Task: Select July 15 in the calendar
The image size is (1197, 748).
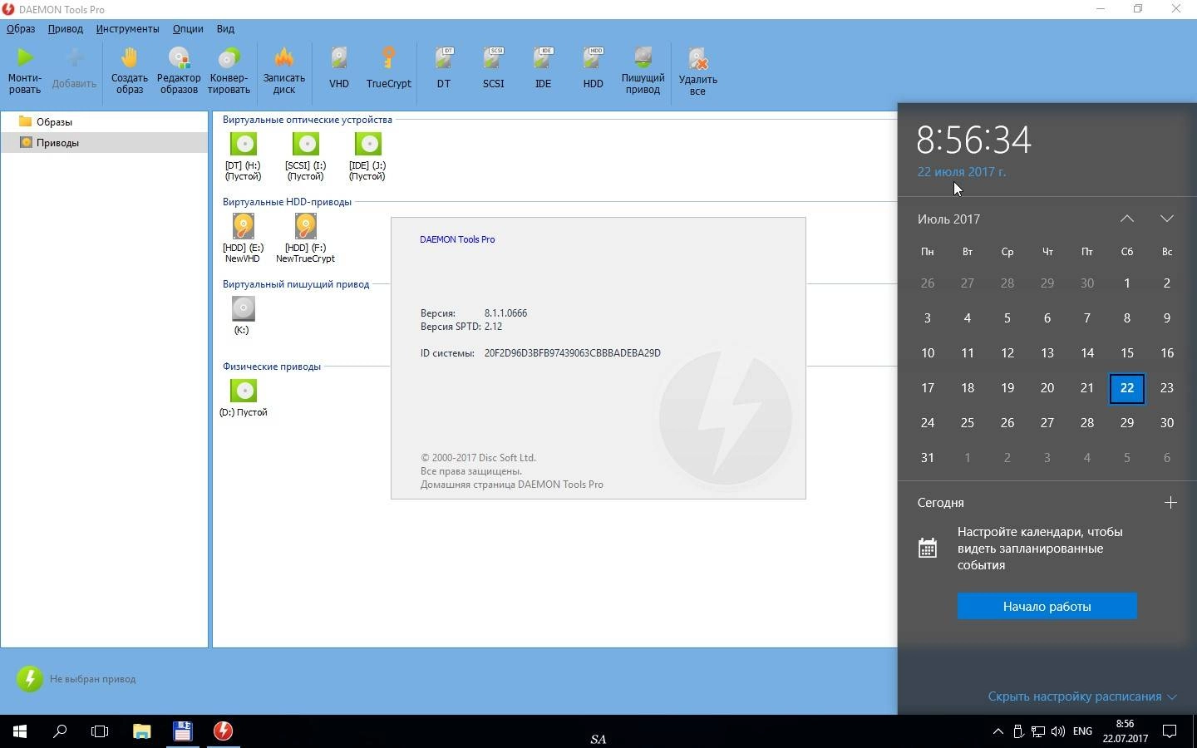Action: coord(1127,353)
